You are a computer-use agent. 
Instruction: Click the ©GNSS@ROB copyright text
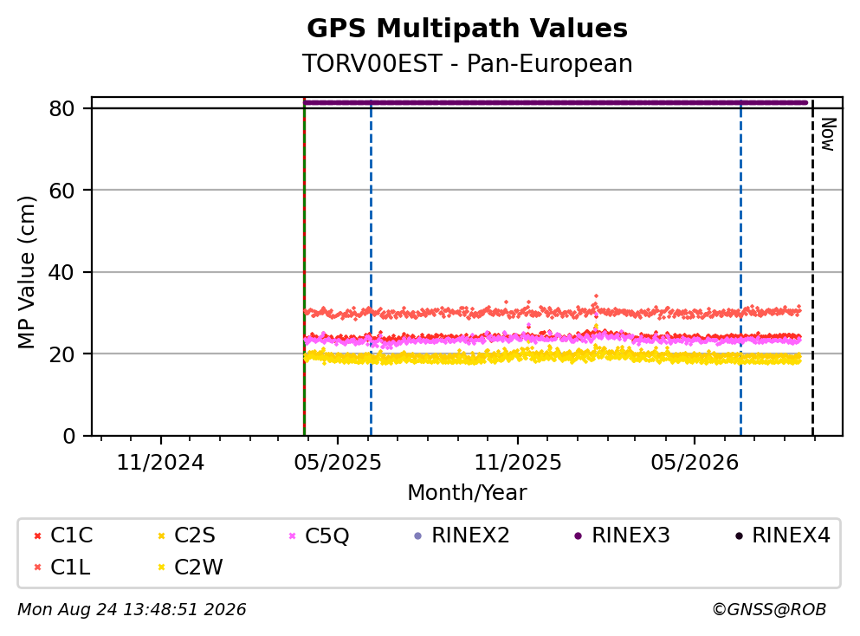[769, 610]
